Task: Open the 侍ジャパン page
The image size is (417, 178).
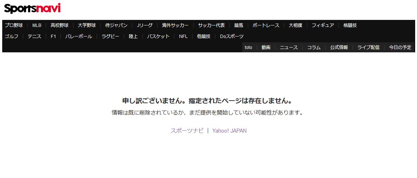Action: pos(116,25)
